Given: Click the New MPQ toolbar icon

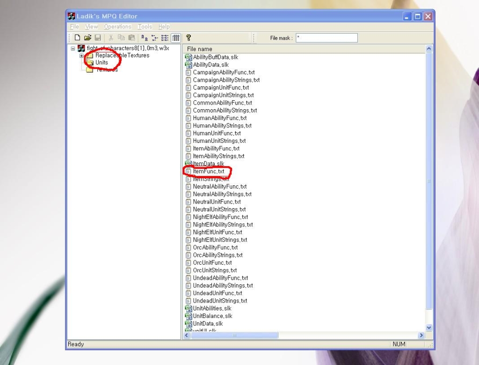Looking at the screenshot, I should coord(77,37).
